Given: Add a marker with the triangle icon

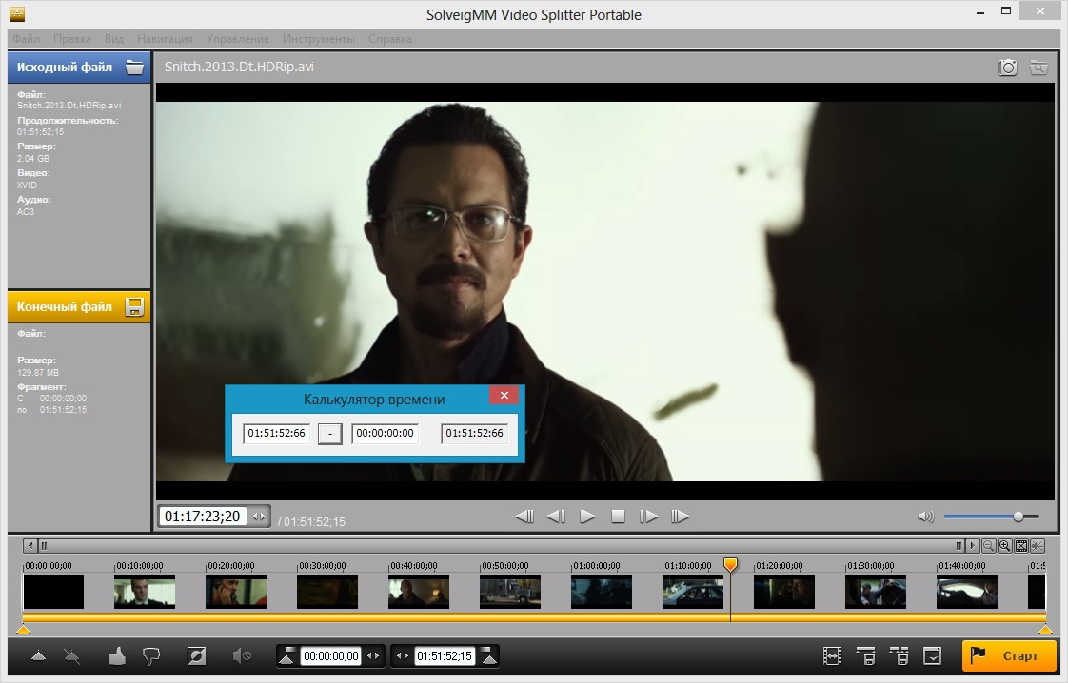Looking at the screenshot, I should [x=39, y=656].
